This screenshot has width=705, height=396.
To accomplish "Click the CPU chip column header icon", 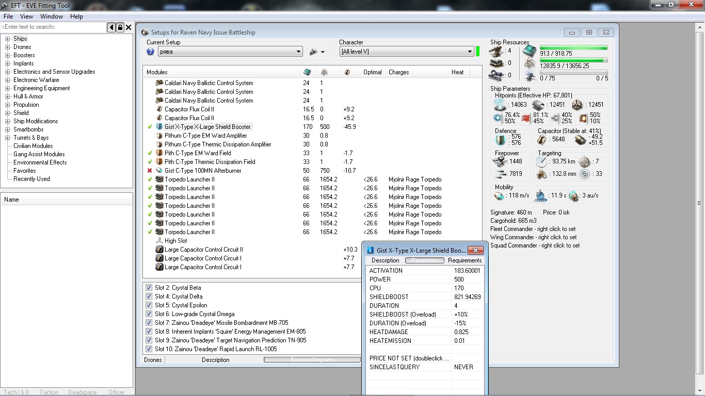I will [x=307, y=72].
